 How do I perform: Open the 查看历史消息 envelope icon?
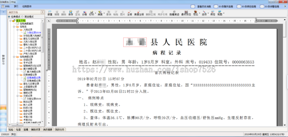click(x=193, y=6)
